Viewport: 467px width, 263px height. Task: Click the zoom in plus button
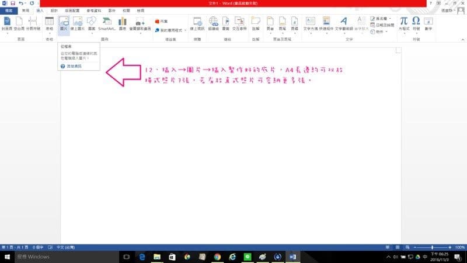pos(449,247)
